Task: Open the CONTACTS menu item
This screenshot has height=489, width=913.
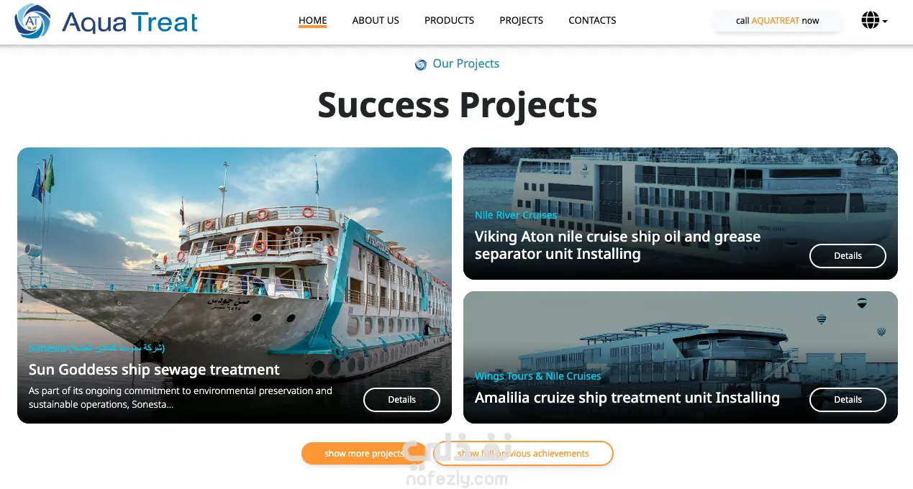Action: click(x=592, y=20)
